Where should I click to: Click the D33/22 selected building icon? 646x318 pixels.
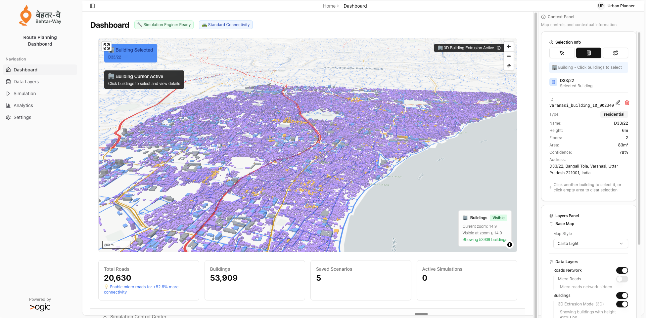[553, 82]
